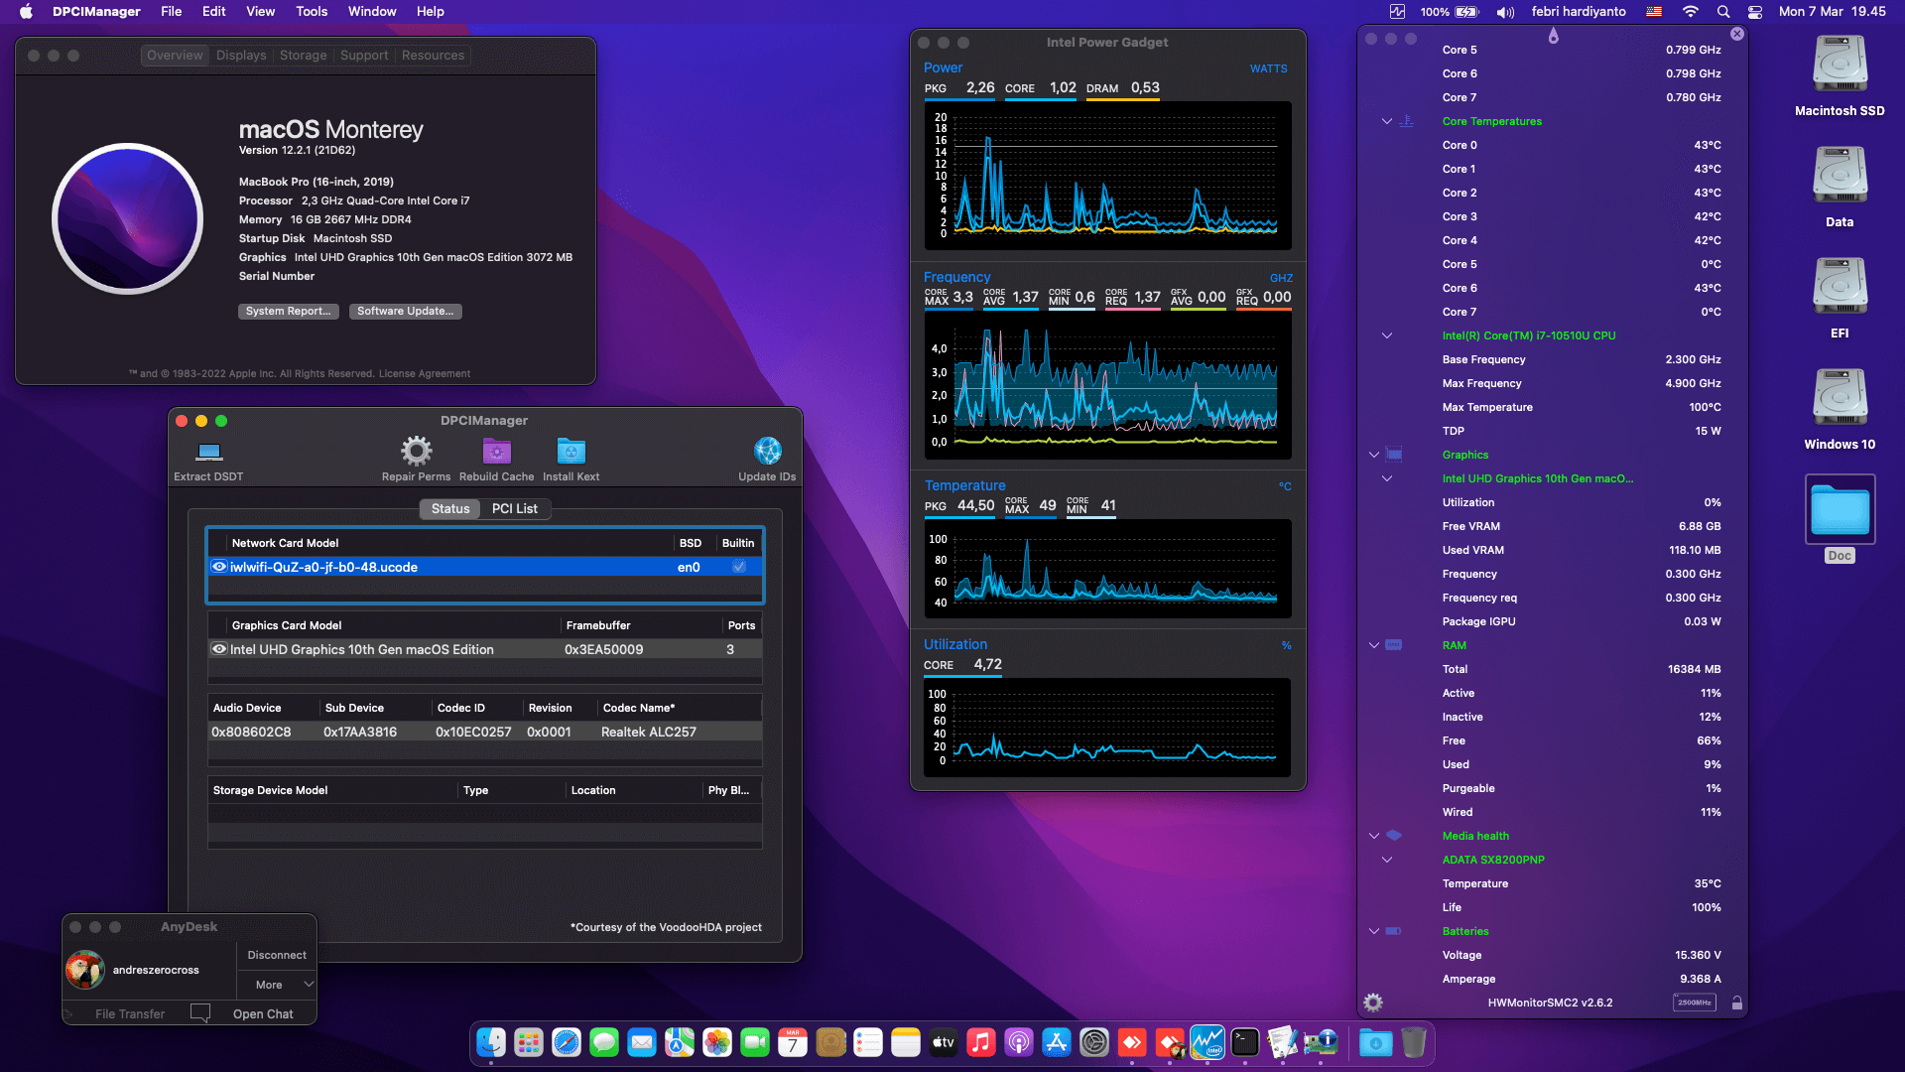Open the App Store in Dock
The image size is (1905, 1072).
pos(1057,1042)
